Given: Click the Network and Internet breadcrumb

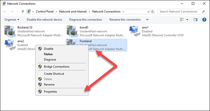Looking at the screenshot, I should tap(73, 12).
